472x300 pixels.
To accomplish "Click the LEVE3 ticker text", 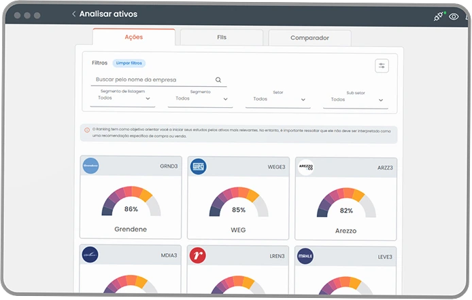I will 385,257.
